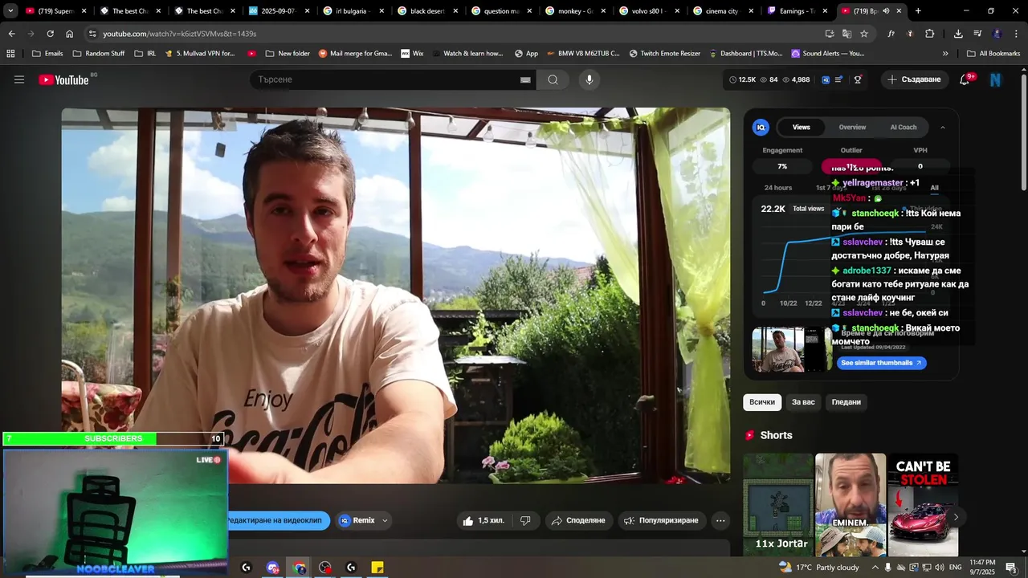Image resolution: width=1028 pixels, height=578 pixels.
Task: Open the YouTube hamburger guide menu
Action: pyautogui.click(x=19, y=79)
